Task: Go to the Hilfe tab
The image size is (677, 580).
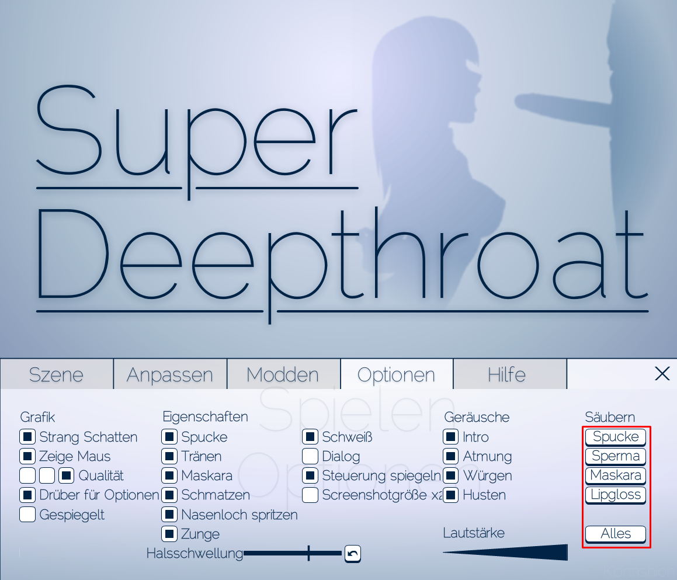Action: [x=506, y=374]
